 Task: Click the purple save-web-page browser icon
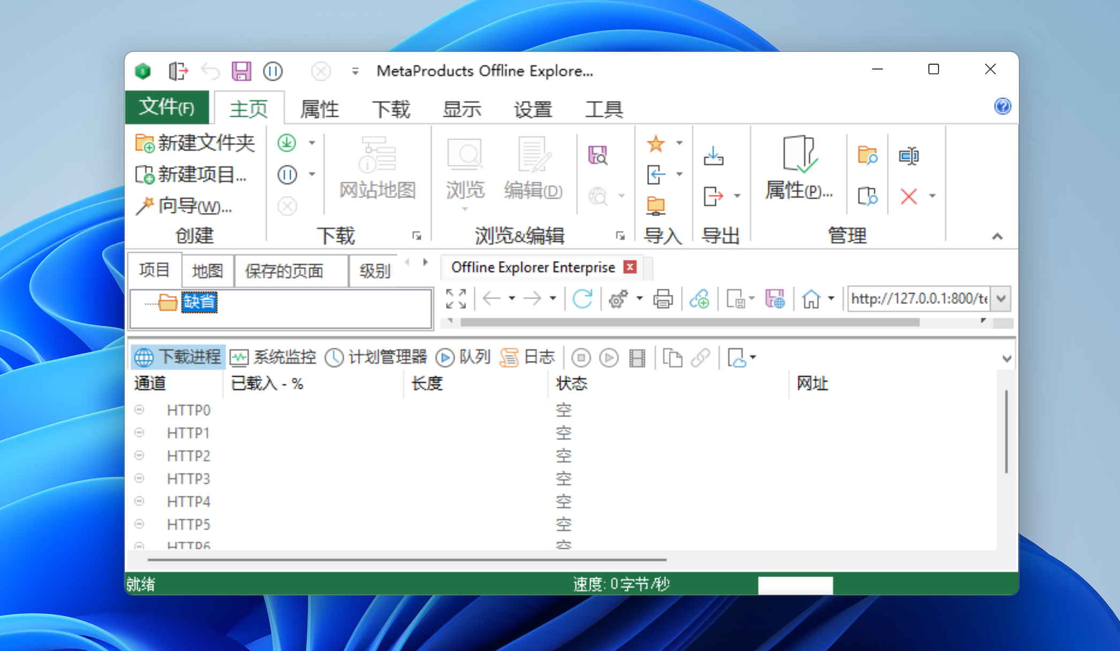[x=775, y=298]
